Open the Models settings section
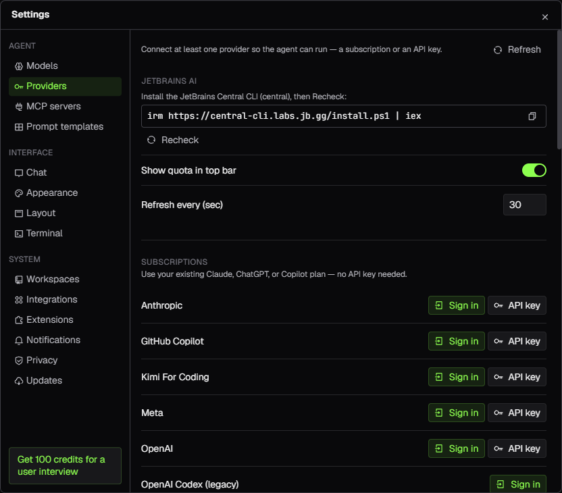The width and height of the screenshot is (562, 493). click(x=65, y=66)
